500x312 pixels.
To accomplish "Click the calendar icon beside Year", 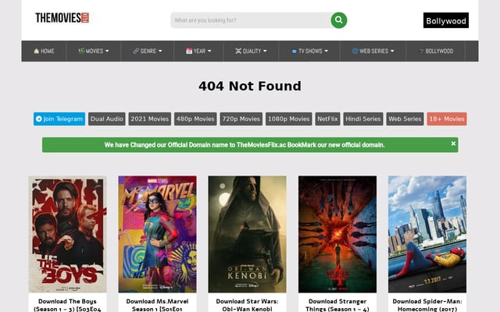I will [x=189, y=51].
